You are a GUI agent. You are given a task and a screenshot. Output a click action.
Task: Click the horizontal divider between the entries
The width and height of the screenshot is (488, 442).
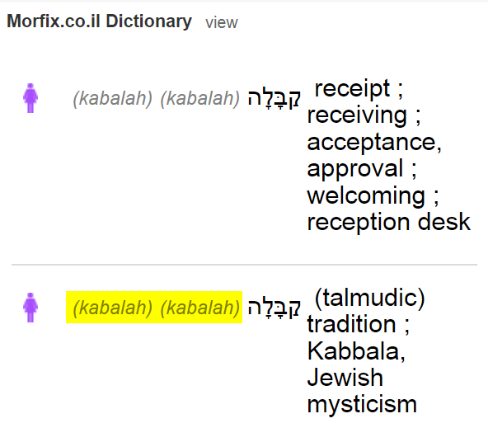[244, 265]
